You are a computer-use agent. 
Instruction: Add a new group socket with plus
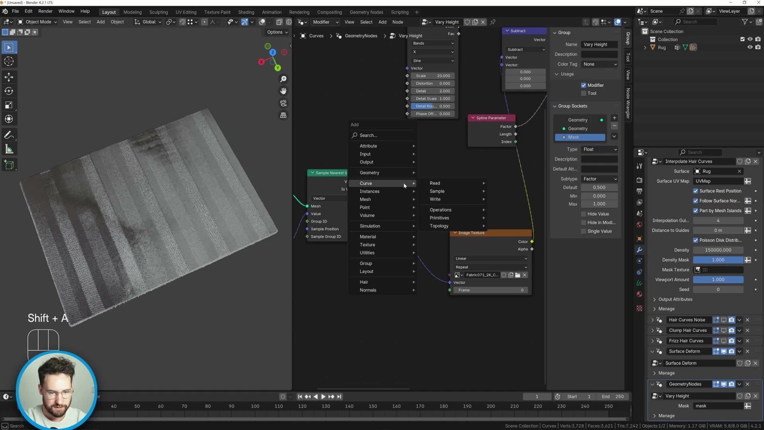(614, 118)
